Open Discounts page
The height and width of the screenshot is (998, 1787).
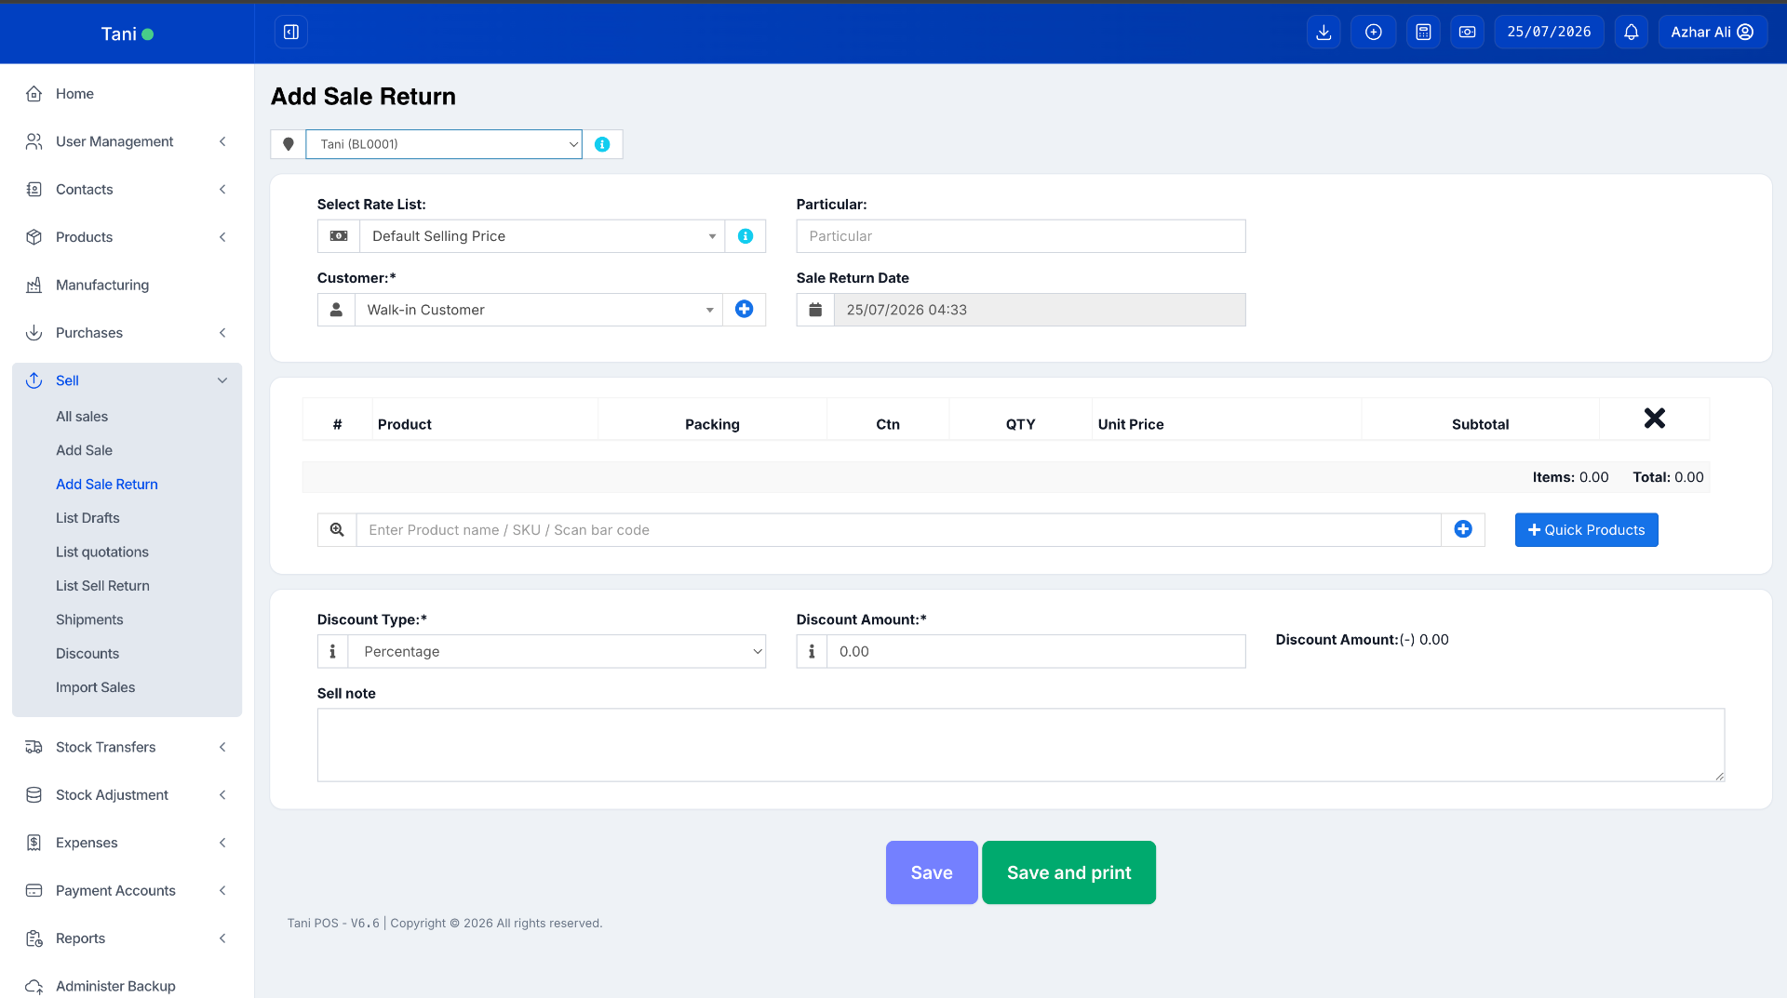coord(87,654)
